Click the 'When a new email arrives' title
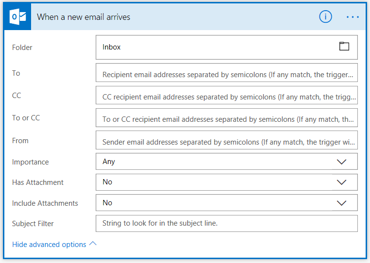Image resolution: width=370 pixels, height=263 pixels. pyautogui.click(x=84, y=17)
